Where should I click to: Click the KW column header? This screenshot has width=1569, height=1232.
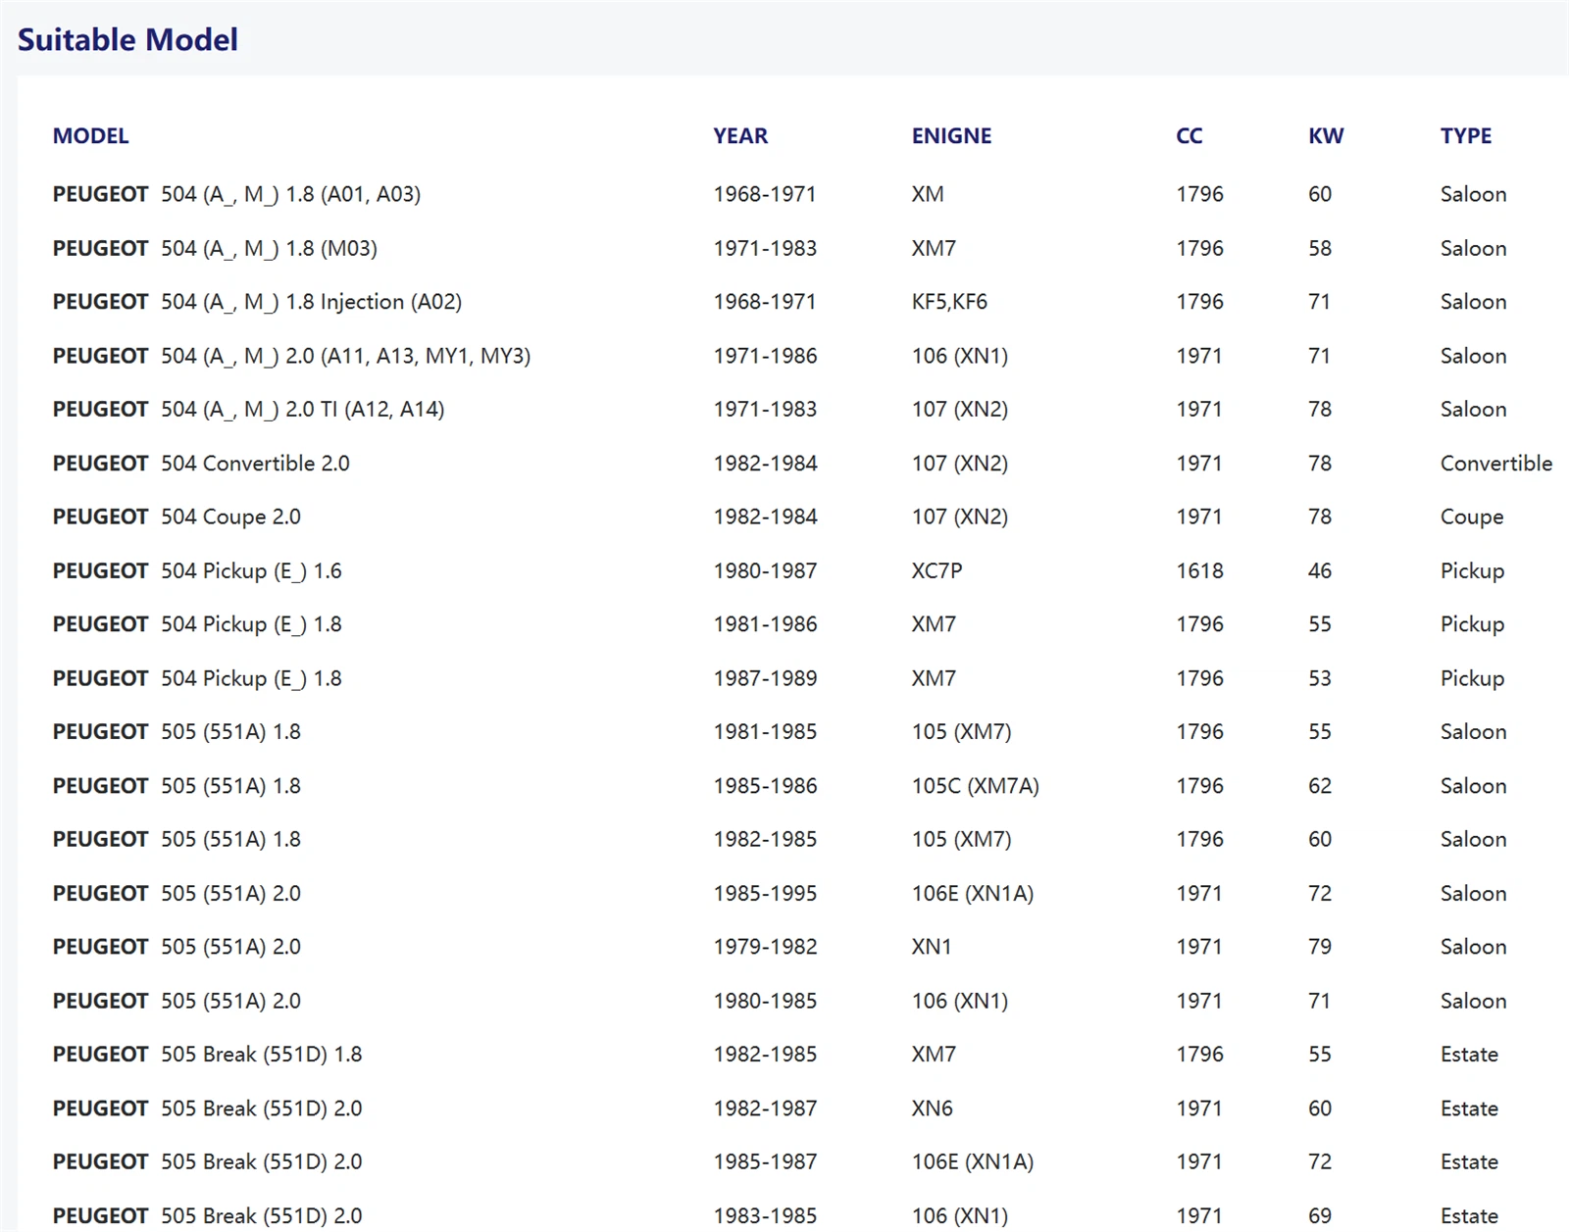pos(1326,135)
